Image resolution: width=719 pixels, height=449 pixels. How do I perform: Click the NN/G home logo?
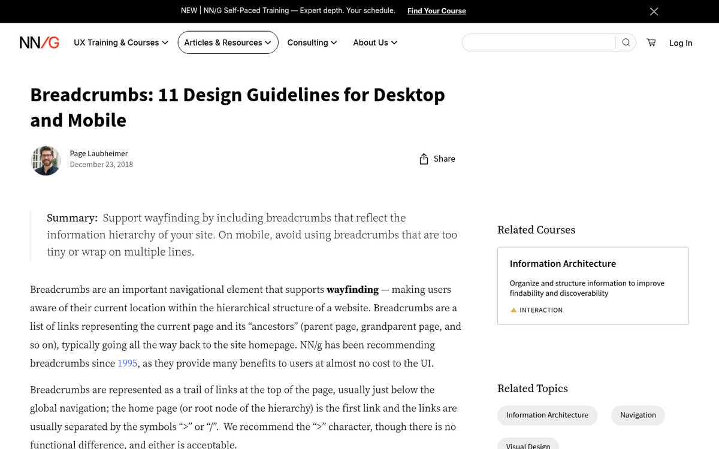pyautogui.click(x=39, y=42)
